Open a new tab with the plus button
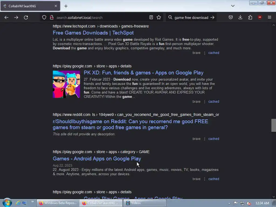Viewport: 276px width, 207px height. (66, 6)
